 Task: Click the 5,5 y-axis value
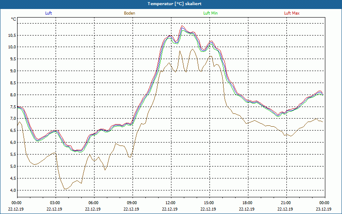(13, 155)
